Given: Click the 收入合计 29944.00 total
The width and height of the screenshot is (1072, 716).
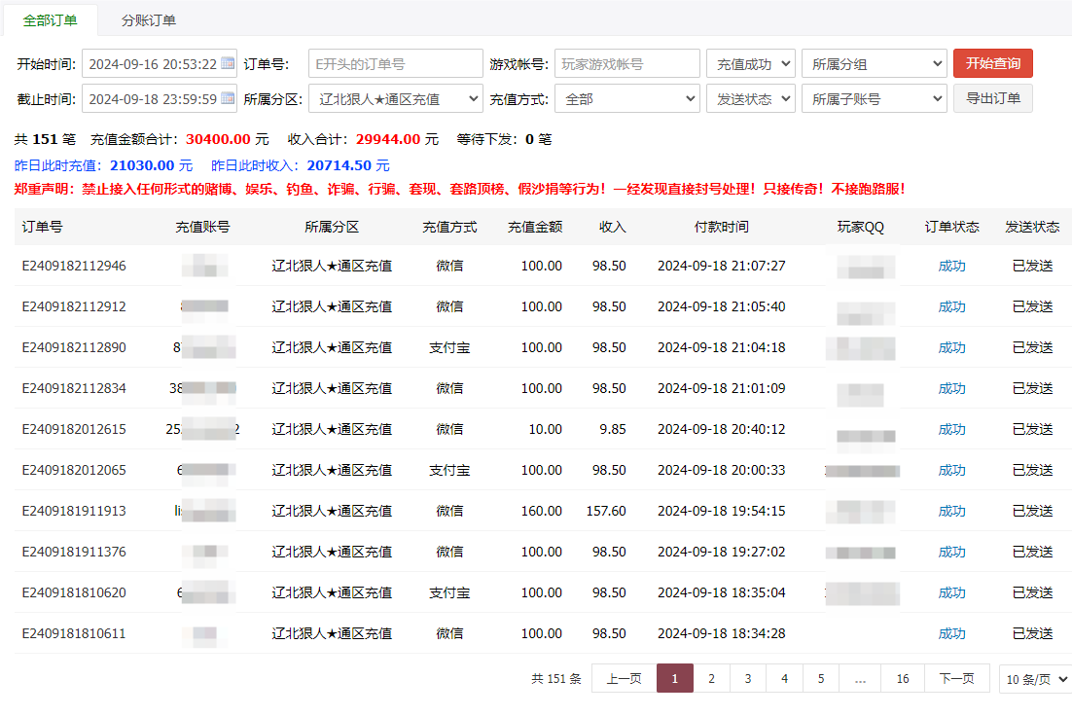Looking at the screenshot, I should pos(387,139).
